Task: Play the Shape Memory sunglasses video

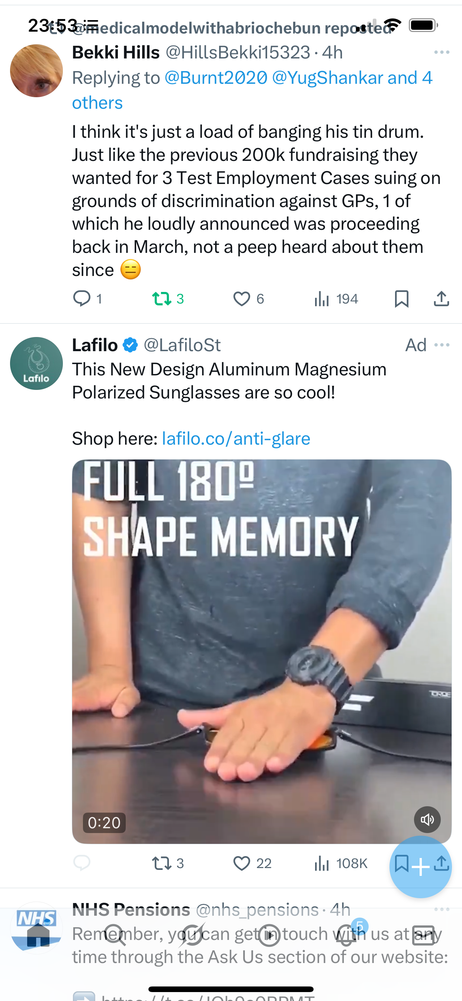Action: pos(262,651)
